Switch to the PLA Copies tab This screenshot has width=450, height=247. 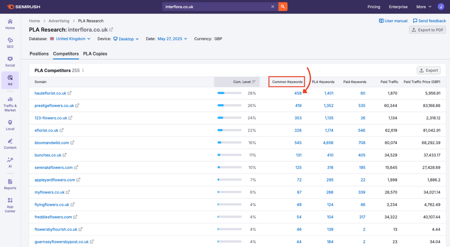point(95,54)
